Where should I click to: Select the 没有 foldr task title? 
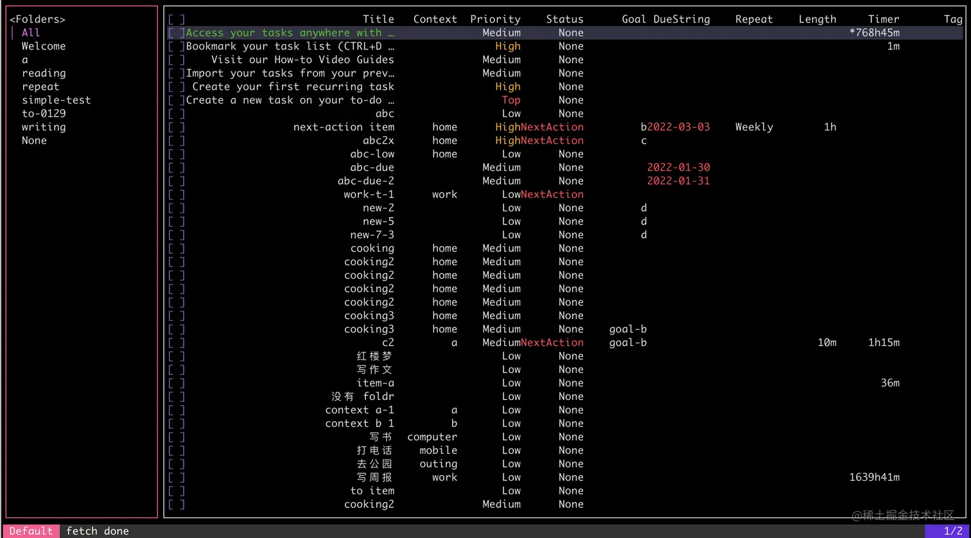(x=363, y=397)
